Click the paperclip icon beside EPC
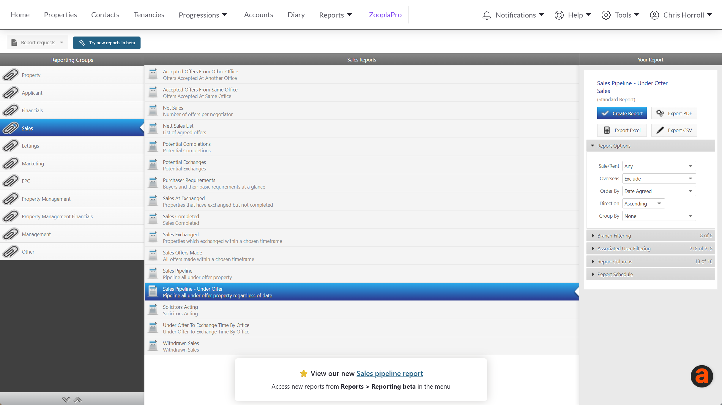 10,181
